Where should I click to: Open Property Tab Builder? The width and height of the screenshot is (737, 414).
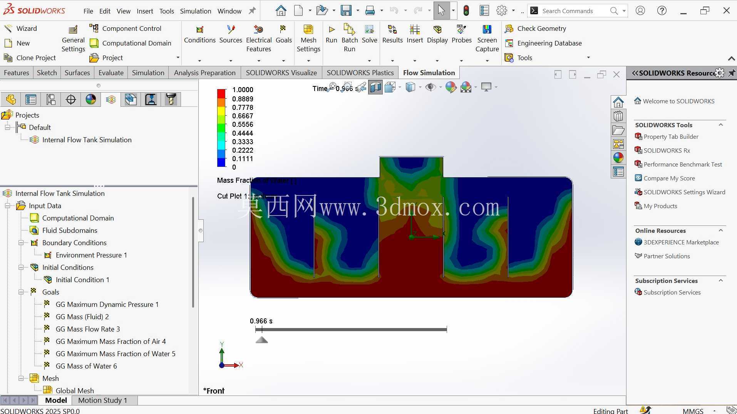667,136
